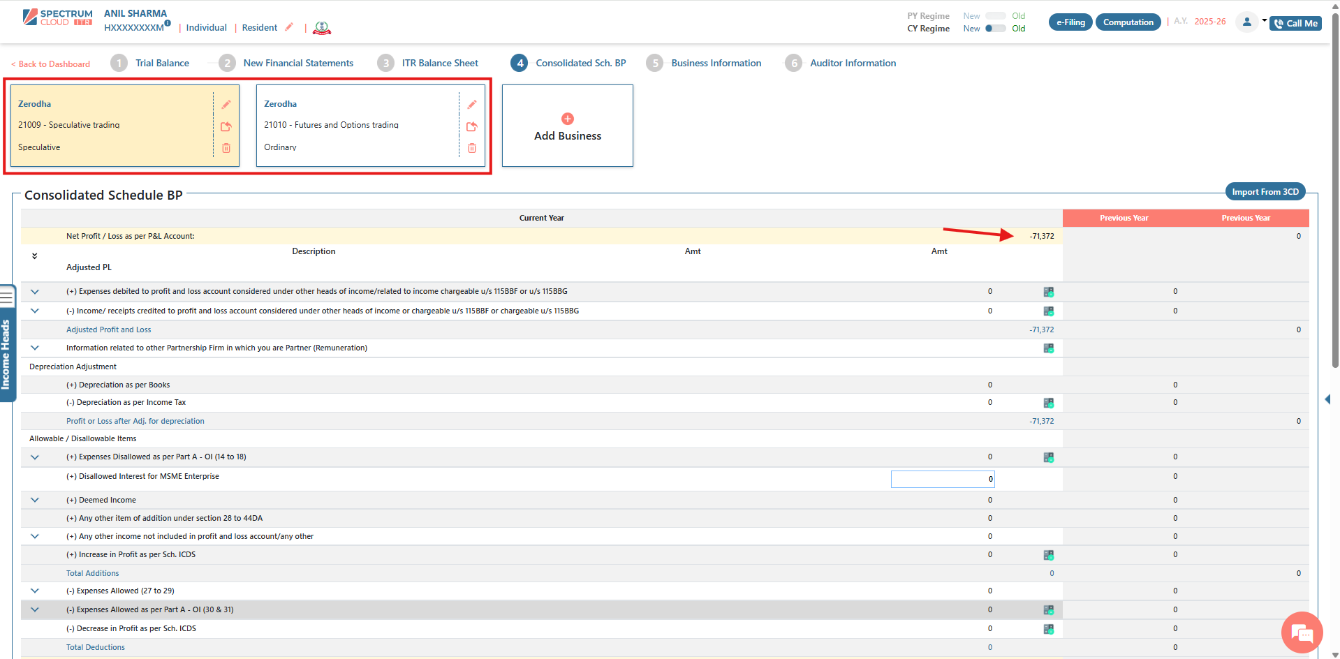
Task: Collapse all rows with double chevron
Action: coord(34,256)
